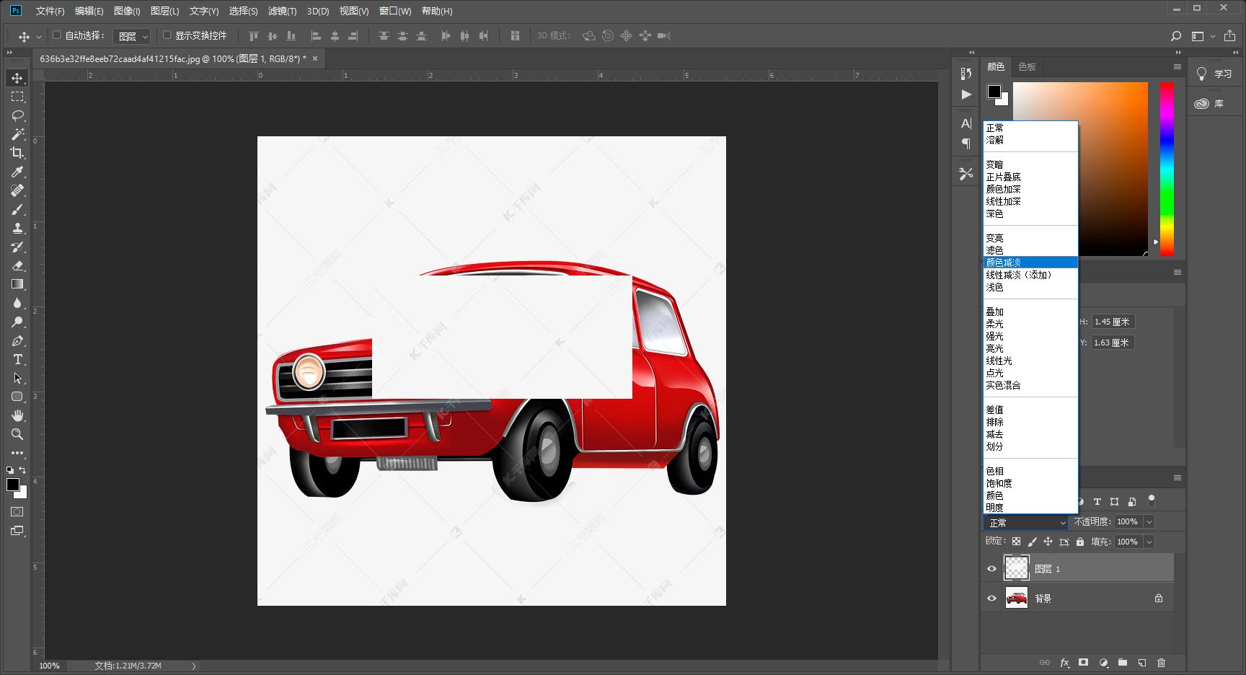Open the 学习 panel button
The width and height of the screenshot is (1246, 675).
pyautogui.click(x=1216, y=74)
